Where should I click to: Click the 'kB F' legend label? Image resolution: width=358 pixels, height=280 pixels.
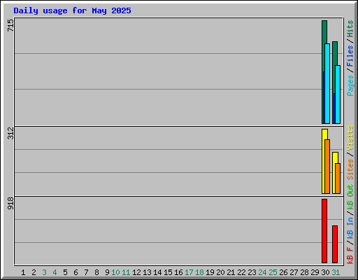click(x=350, y=255)
